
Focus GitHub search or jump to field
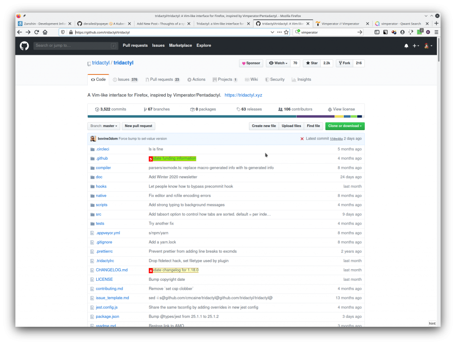click(76, 45)
